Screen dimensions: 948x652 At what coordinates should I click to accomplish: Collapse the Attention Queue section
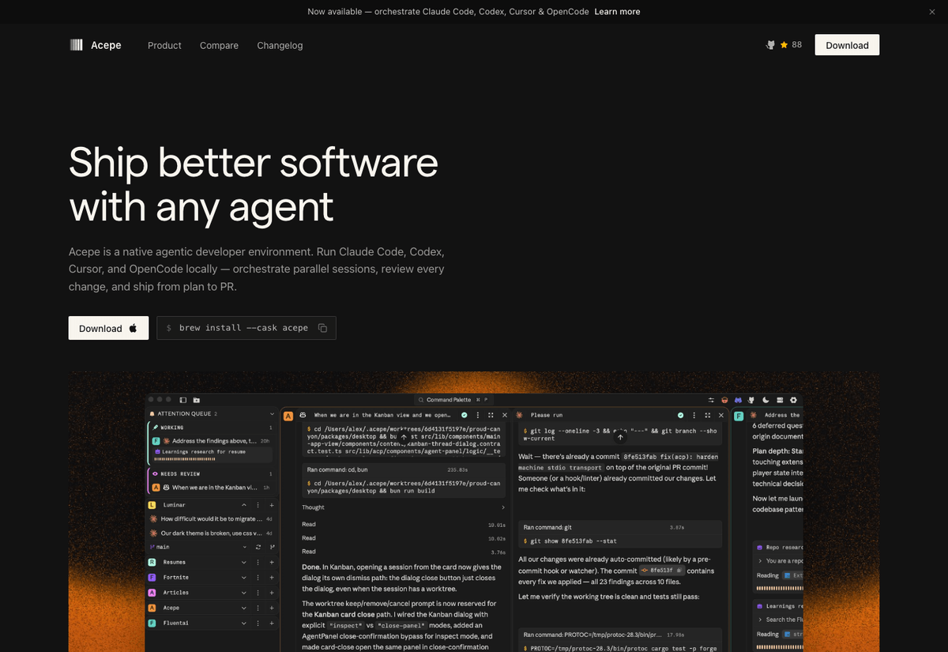point(272,413)
